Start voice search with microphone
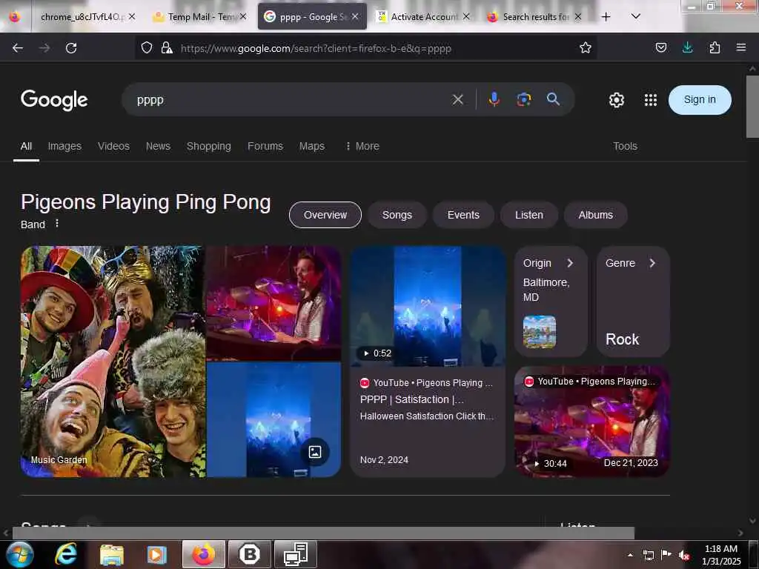The width and height of the screenshot is (759, 569). (494, 99)
